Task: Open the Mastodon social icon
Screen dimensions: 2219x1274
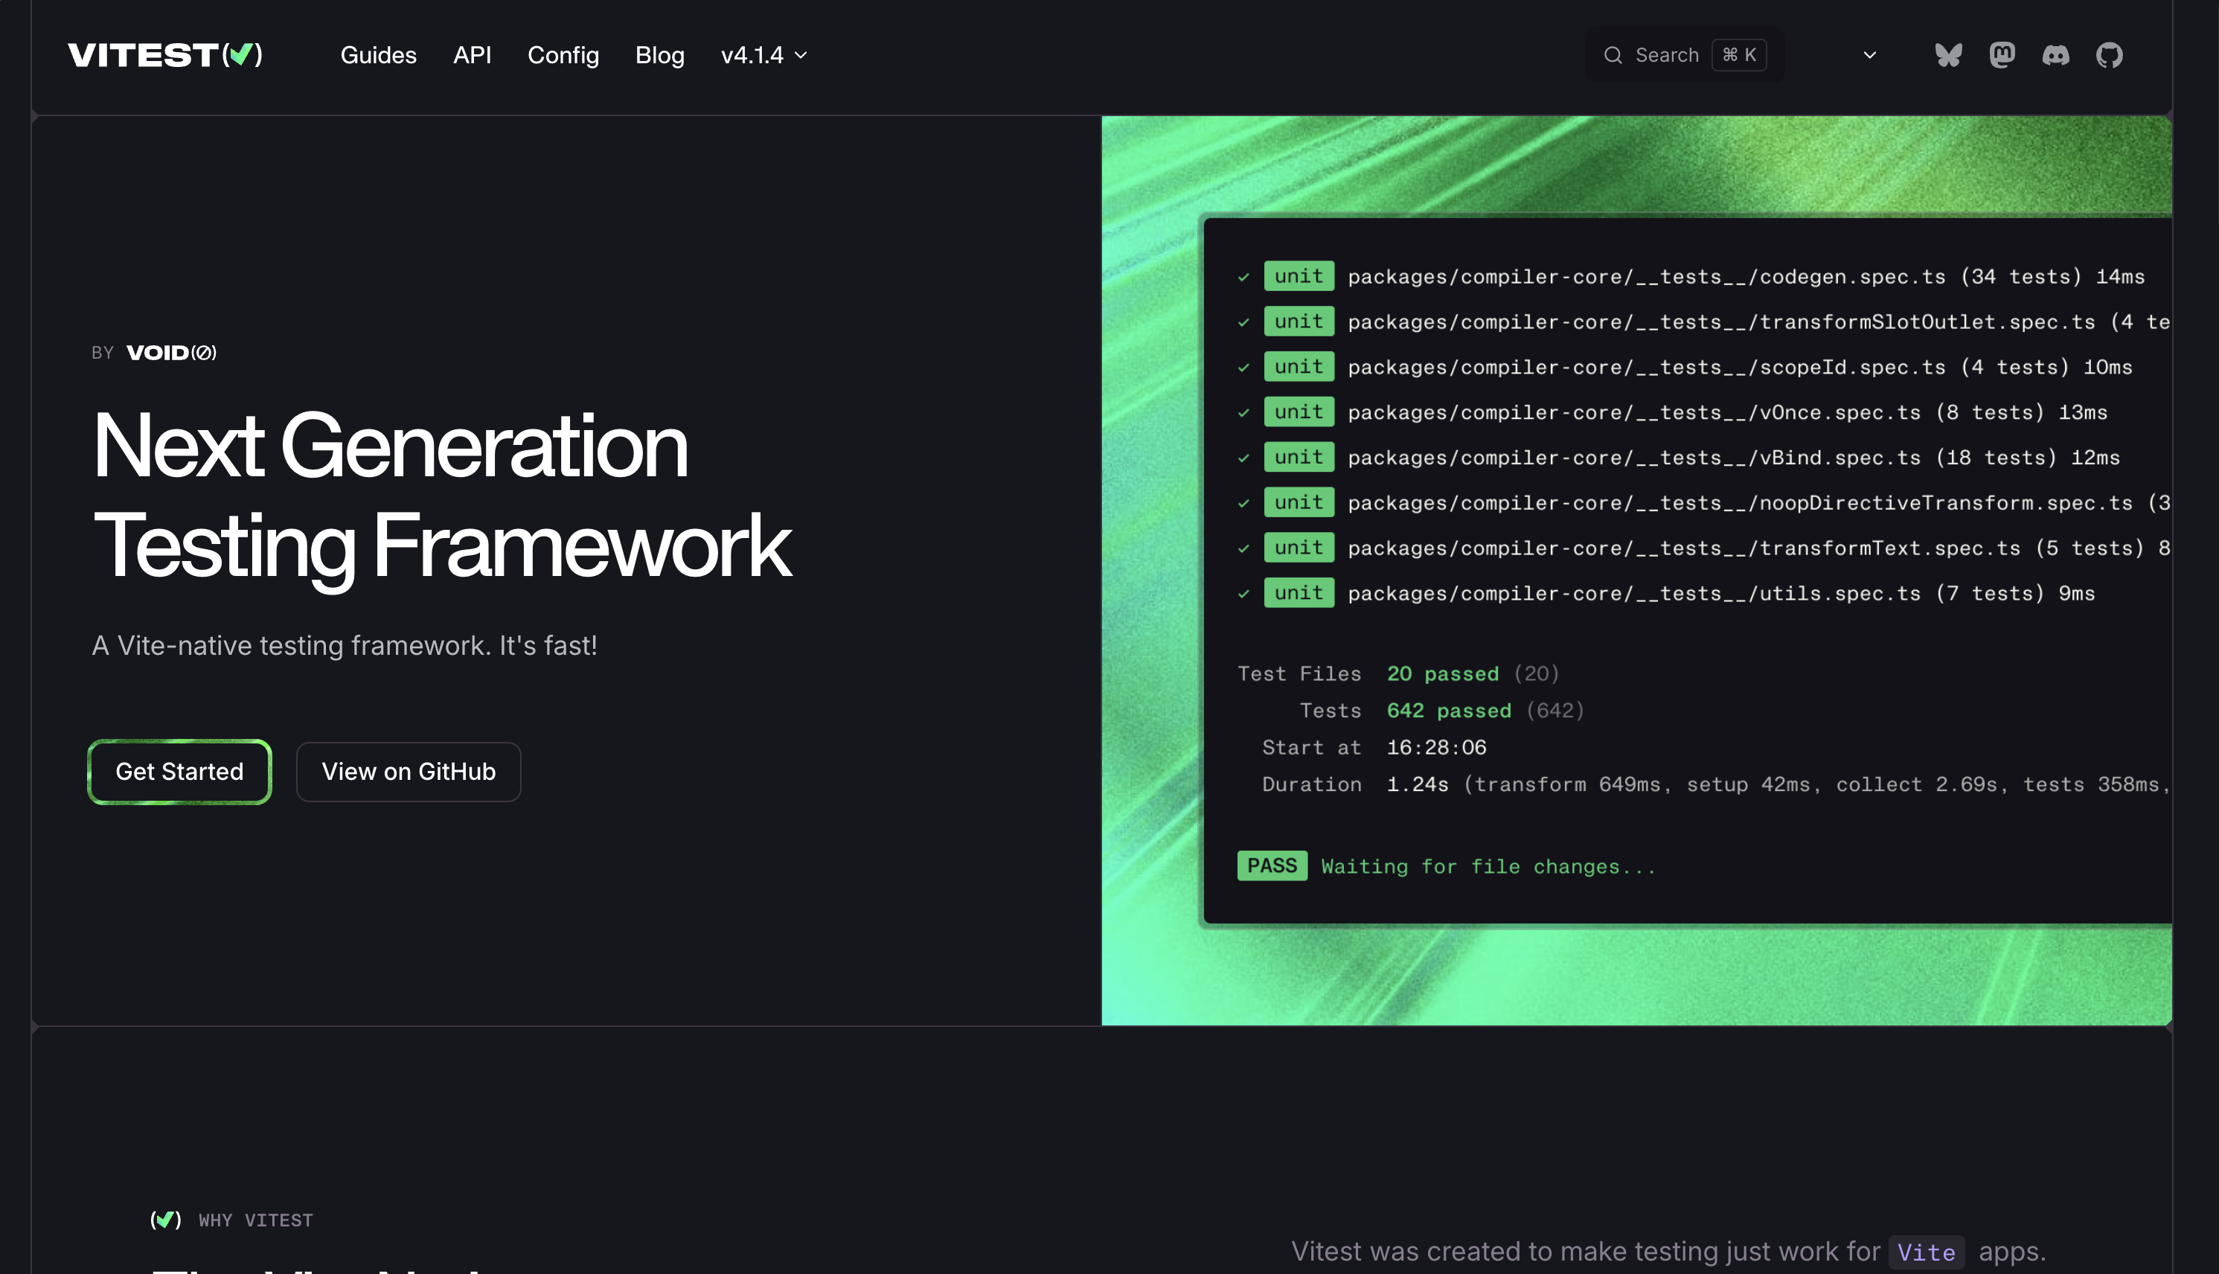Action: tap(2002, 55)
